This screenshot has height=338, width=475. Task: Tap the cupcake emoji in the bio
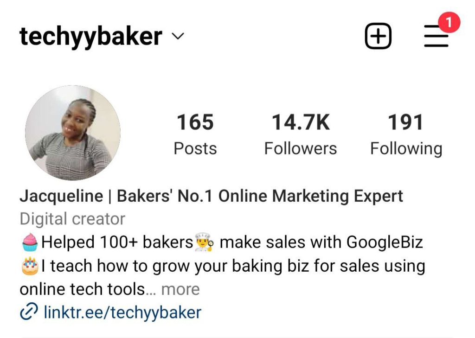pyautogui.click(x=30, y=242)
